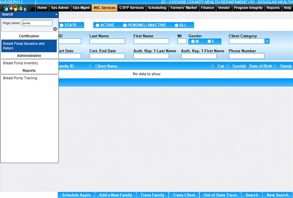Select the M gender radio button

(x=195, y=42)
